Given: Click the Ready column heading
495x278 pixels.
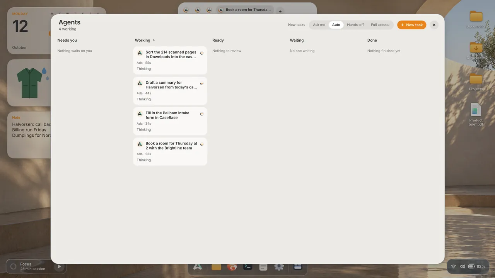Looking at the screenshot, I should pos(218,40).
